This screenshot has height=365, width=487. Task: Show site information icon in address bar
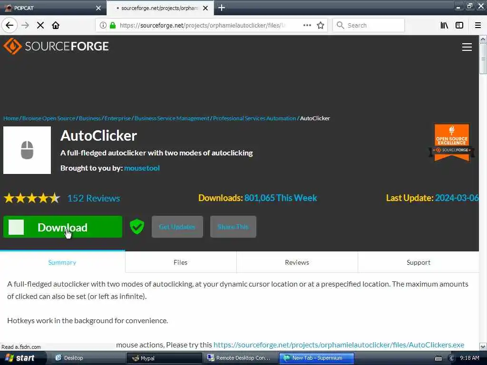point(103,25)
